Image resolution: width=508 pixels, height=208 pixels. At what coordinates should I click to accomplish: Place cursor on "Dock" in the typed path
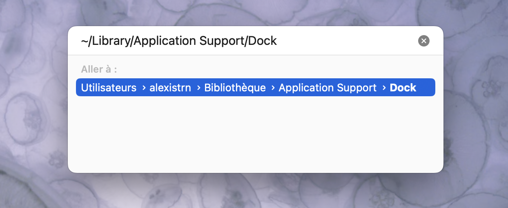pos(263,41)
